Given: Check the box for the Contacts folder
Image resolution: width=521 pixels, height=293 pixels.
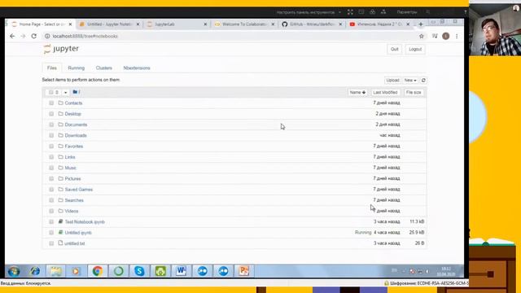Looking at the screenshot, I should tap(51, 103).
